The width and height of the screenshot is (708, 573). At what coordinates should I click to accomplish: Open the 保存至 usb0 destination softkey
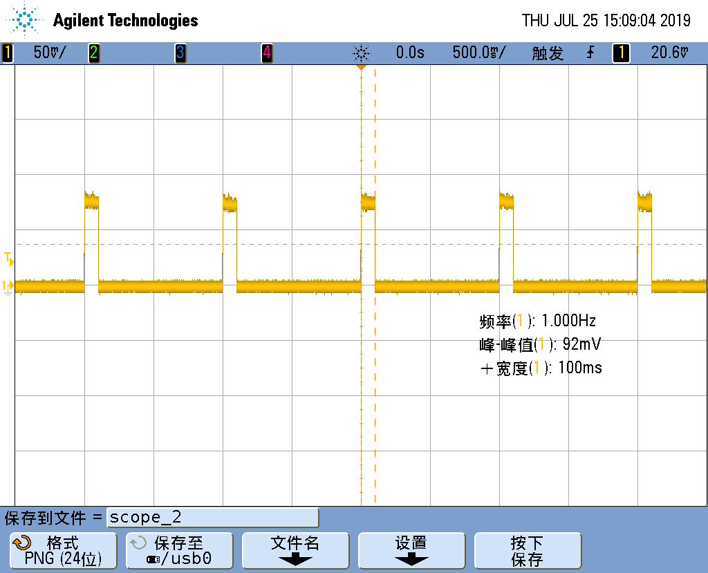pyautogui.click(x=179, y=550)
